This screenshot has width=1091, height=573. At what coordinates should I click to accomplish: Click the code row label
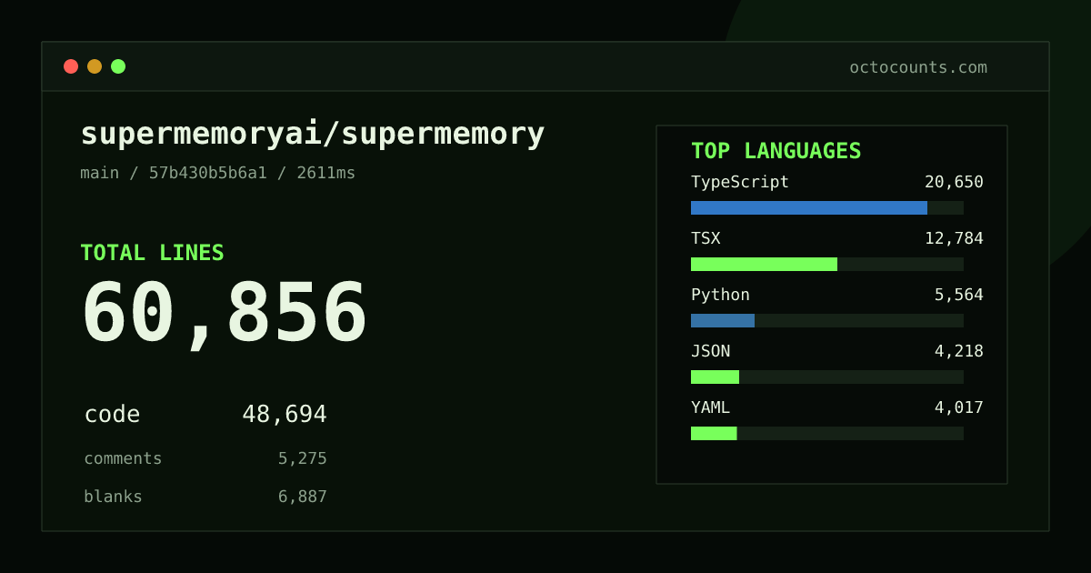(112, 415)
